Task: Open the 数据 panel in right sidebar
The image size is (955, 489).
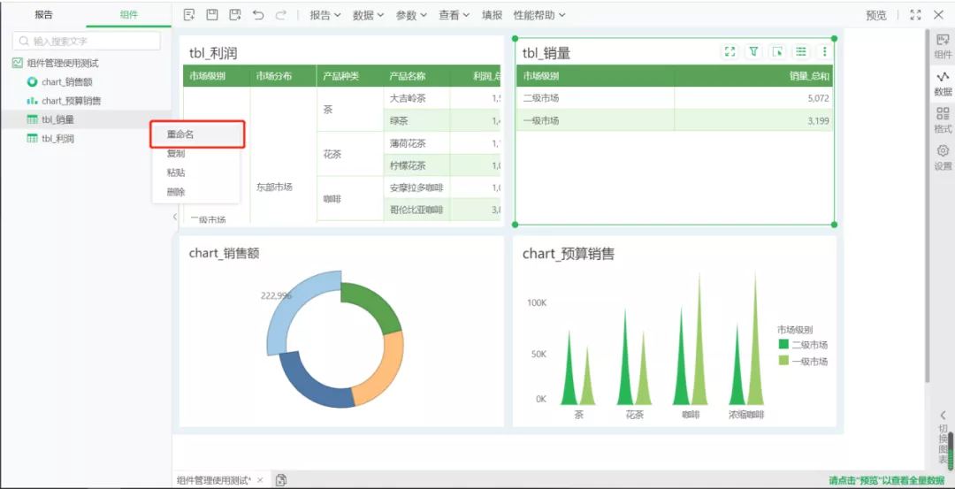Action: point(943,83)
